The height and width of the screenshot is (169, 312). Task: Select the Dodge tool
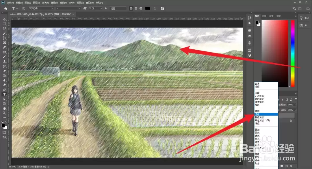coord(4,85)
